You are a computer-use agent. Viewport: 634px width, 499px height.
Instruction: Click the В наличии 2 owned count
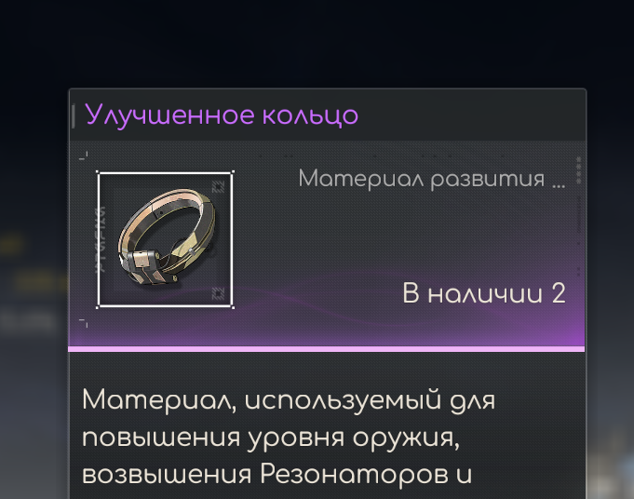(x=484, y=292)
